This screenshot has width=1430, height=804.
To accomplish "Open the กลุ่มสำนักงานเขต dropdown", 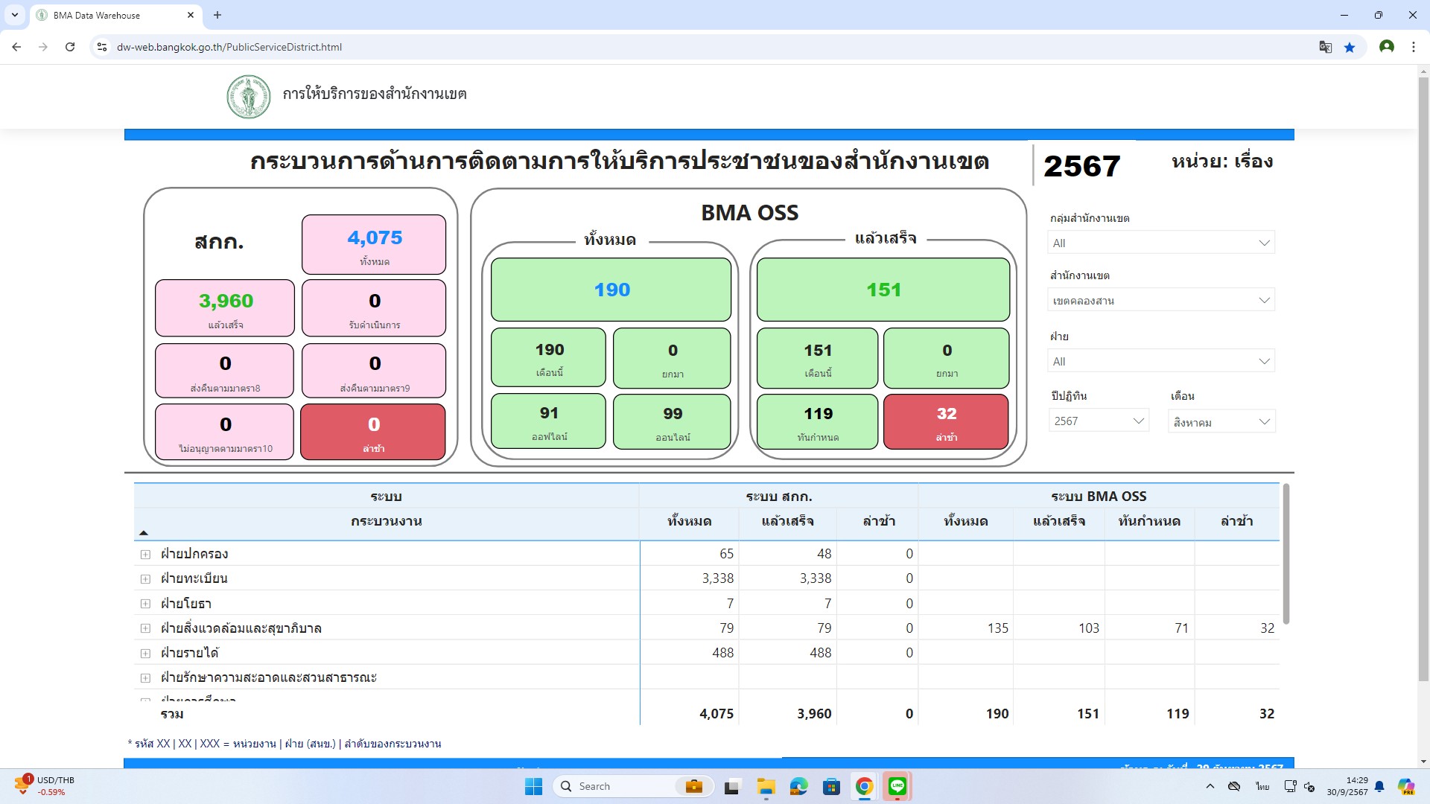I will click(x=1161, y=243).
